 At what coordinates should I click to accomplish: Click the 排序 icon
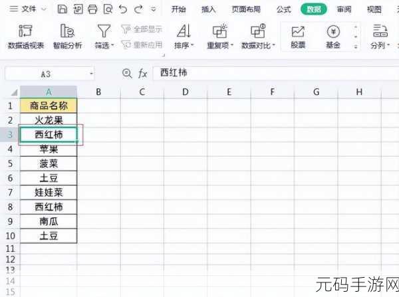pos(184,31)
